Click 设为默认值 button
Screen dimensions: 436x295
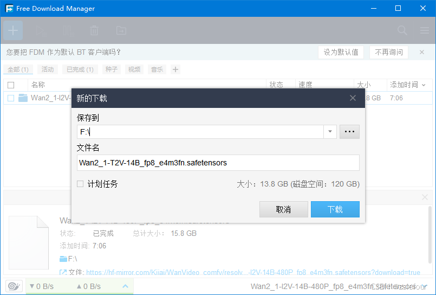pyautogui.click(x=341, y=52)
